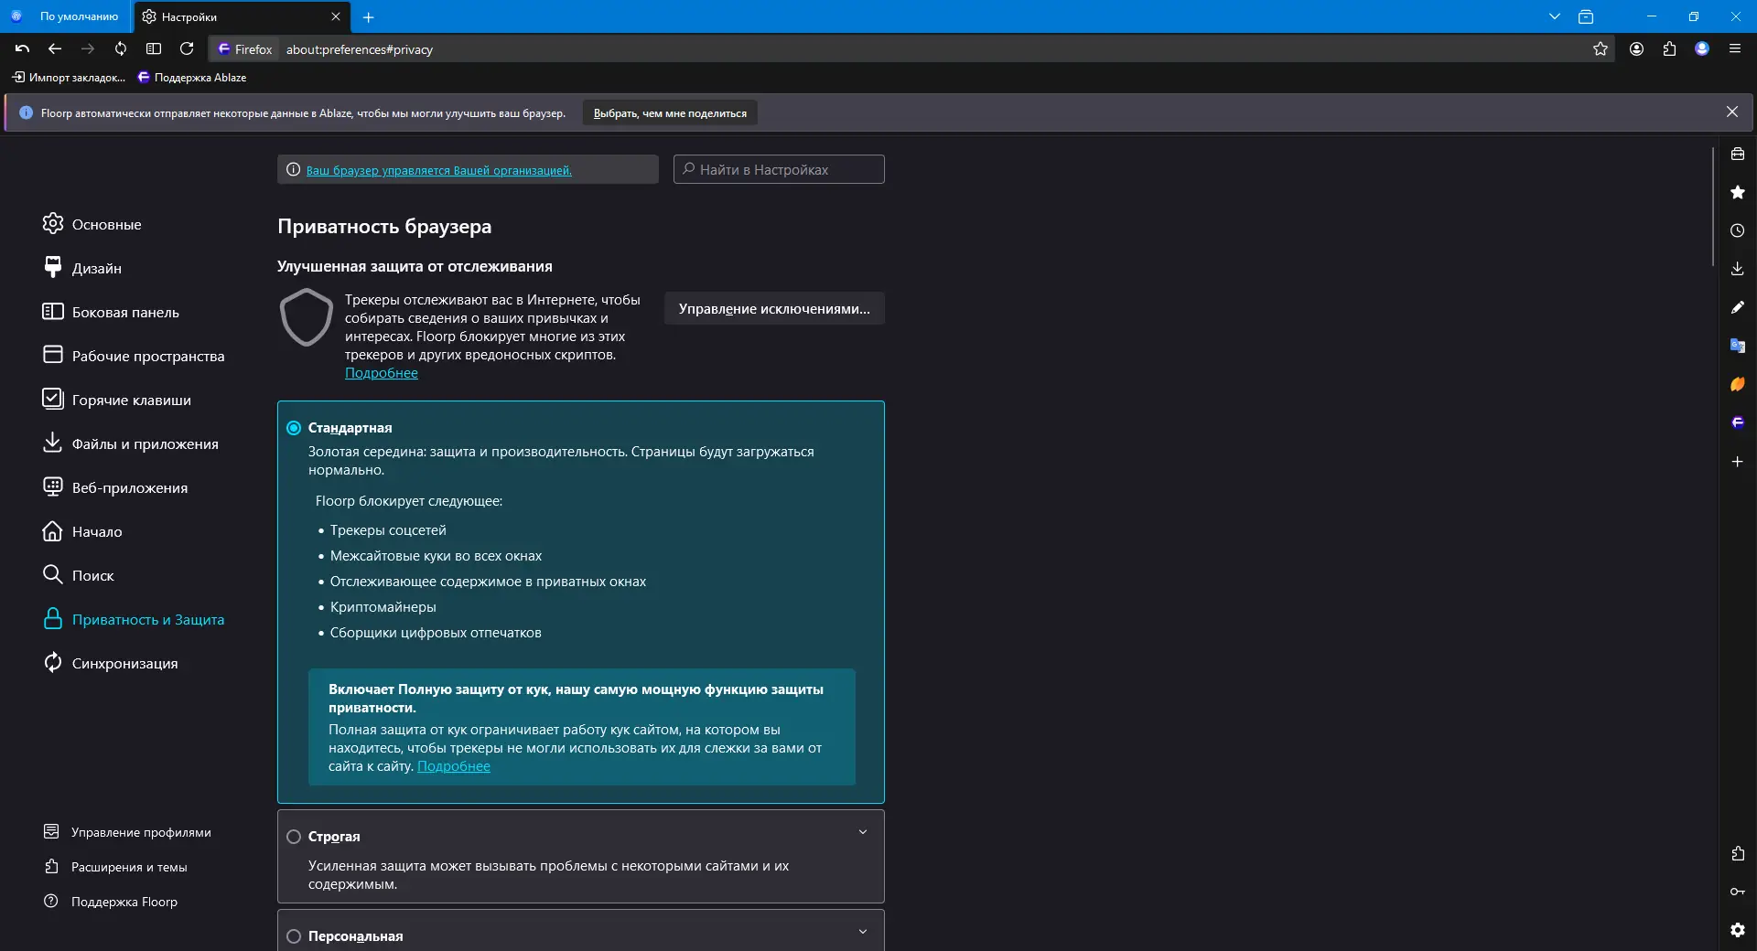This screenshot has width=1757, height=951.
Task: Open Подробнее link under the trackers description
Action: pyautogui.click(x=382, y=373)
